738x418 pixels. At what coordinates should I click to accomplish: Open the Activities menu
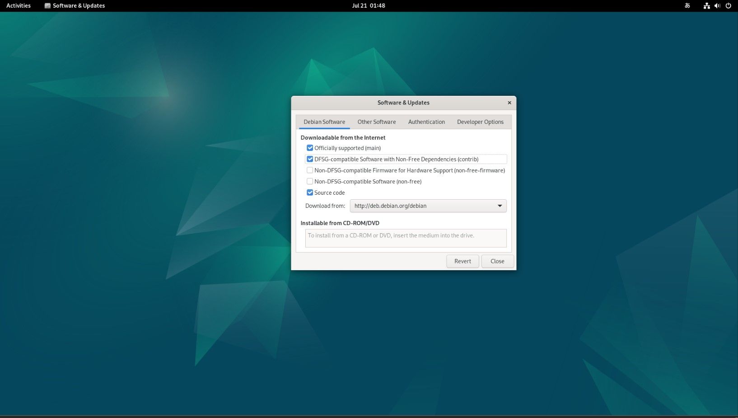(x=18, y=5)
